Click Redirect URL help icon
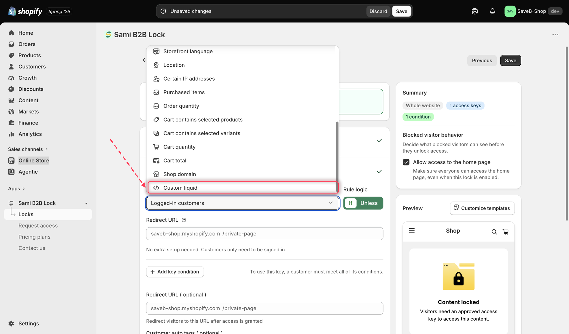This screenshot has height=334, width=569. [x=184, y=220]
